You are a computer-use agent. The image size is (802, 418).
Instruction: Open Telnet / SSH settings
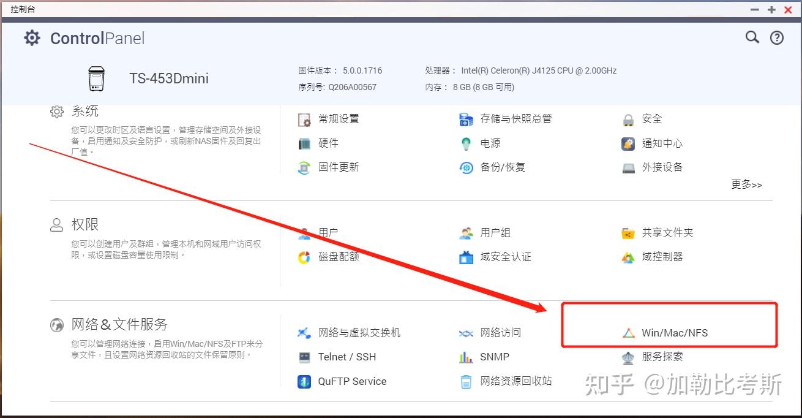(x=346, y=357)
